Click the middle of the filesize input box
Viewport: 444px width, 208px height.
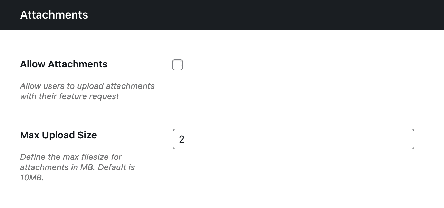(x=293, y=139)
